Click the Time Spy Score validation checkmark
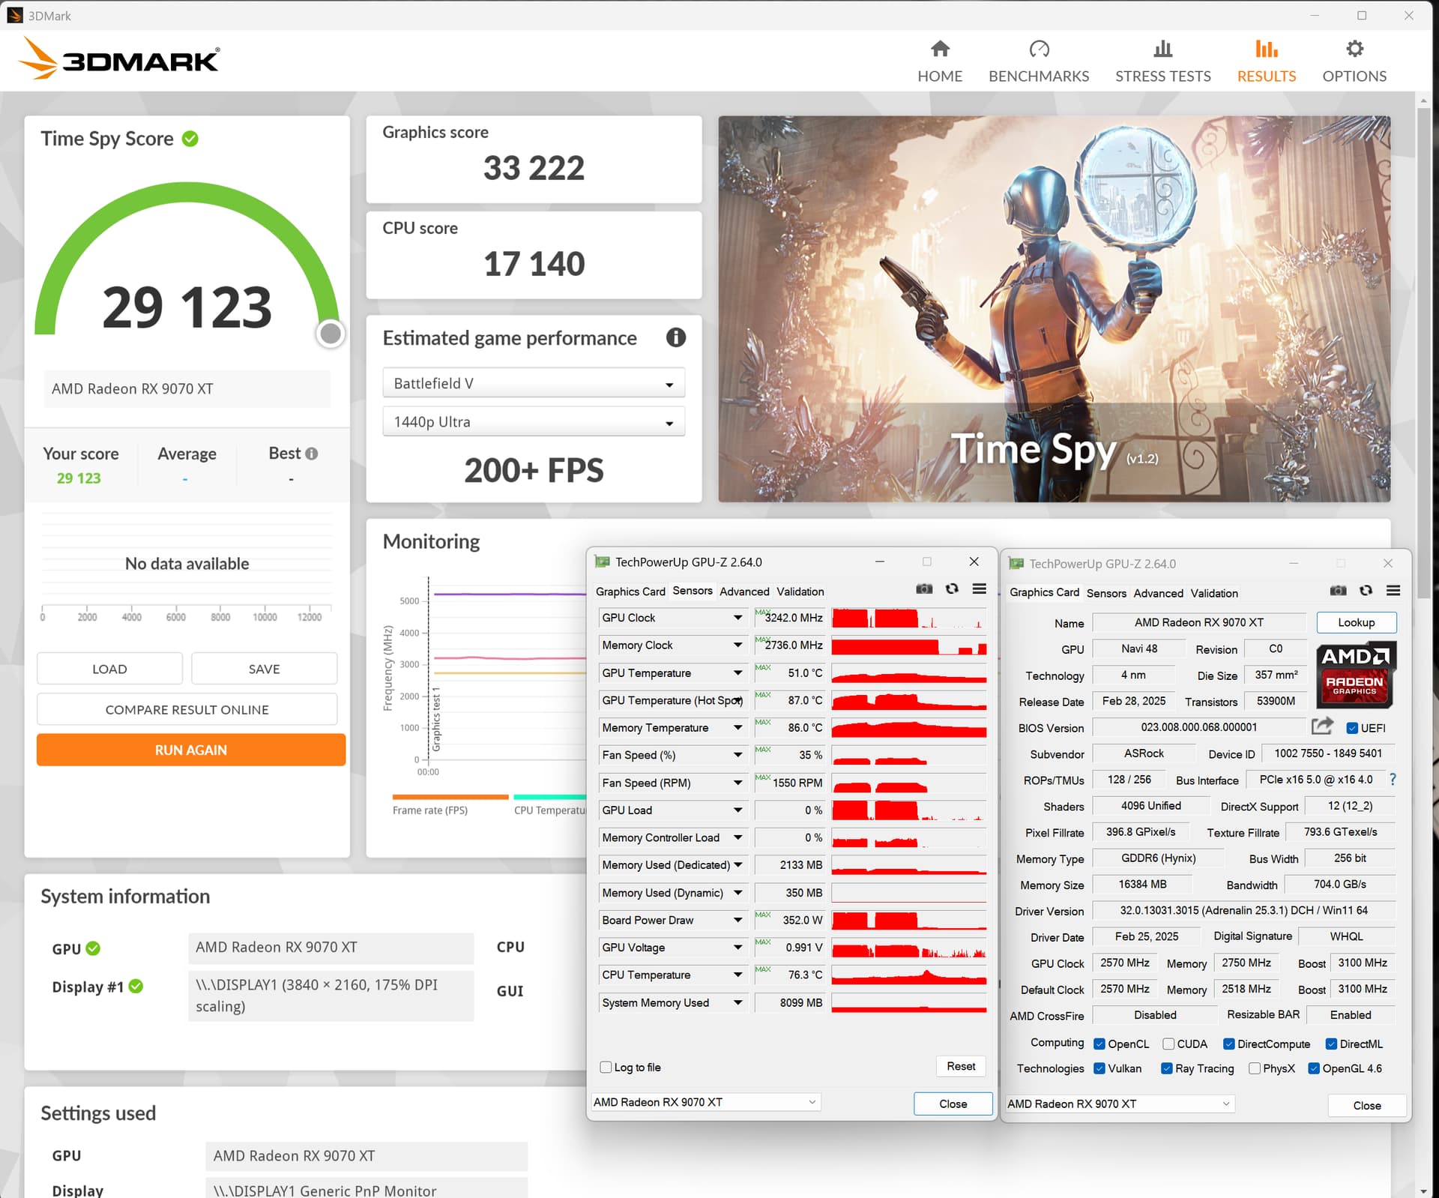 click(x=190, y=139)
